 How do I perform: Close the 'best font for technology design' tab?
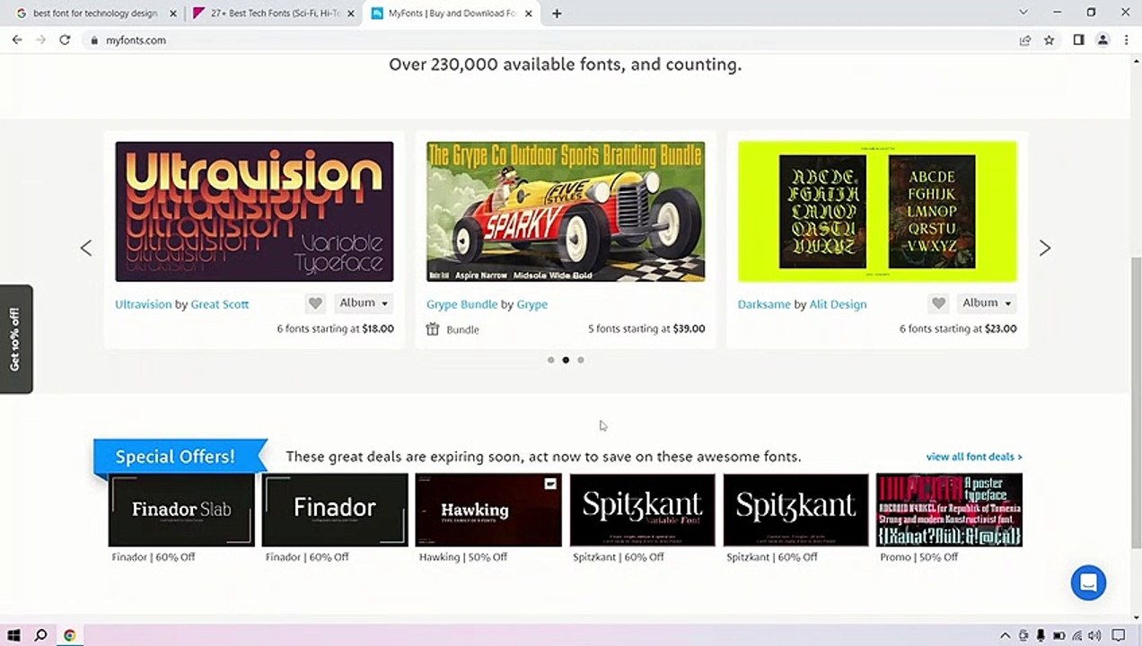(x=173, y=13)
